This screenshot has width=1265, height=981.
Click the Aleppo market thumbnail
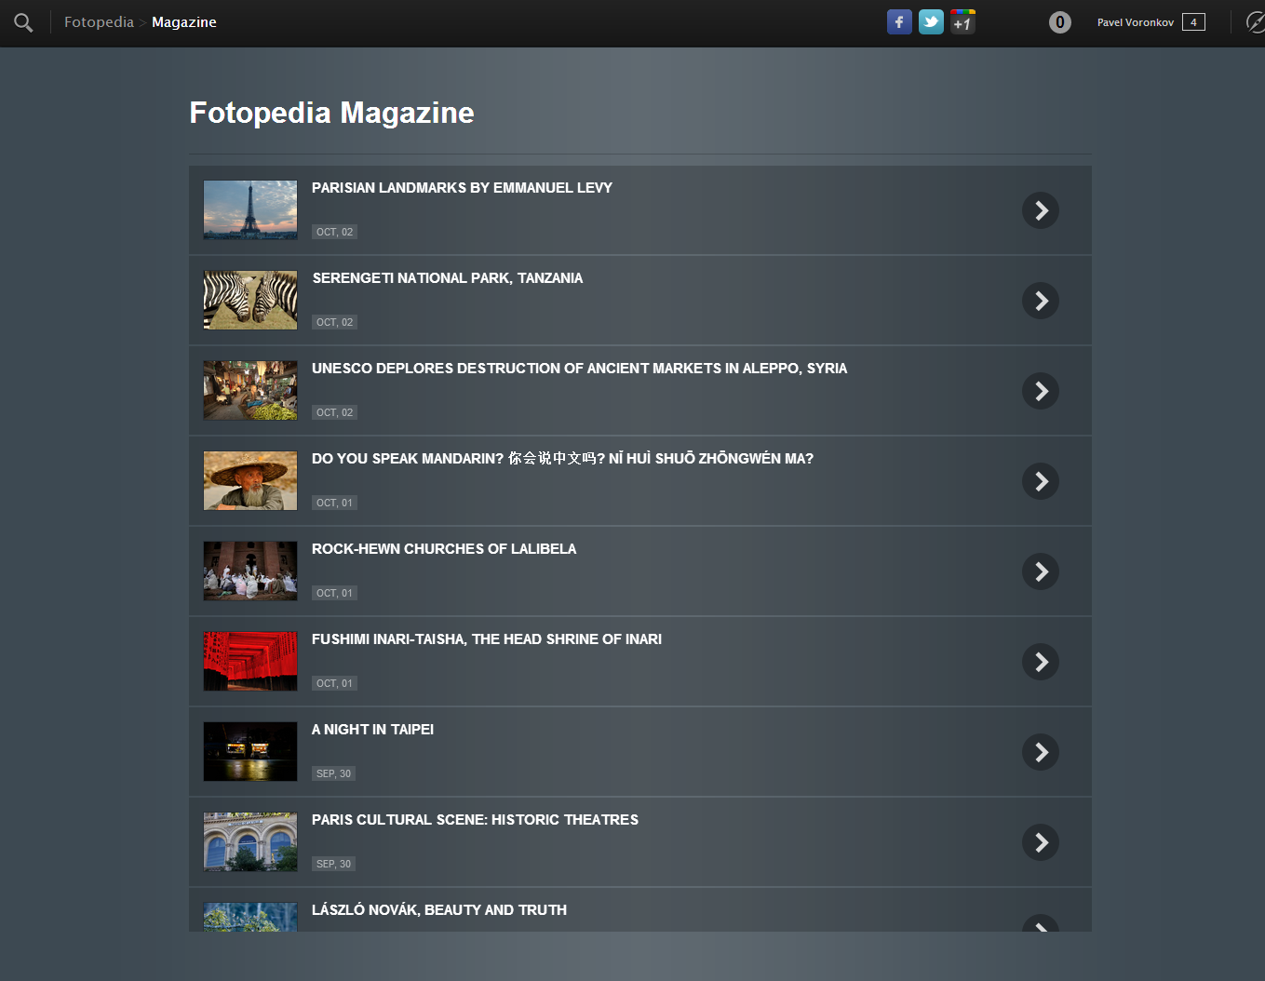250,391
